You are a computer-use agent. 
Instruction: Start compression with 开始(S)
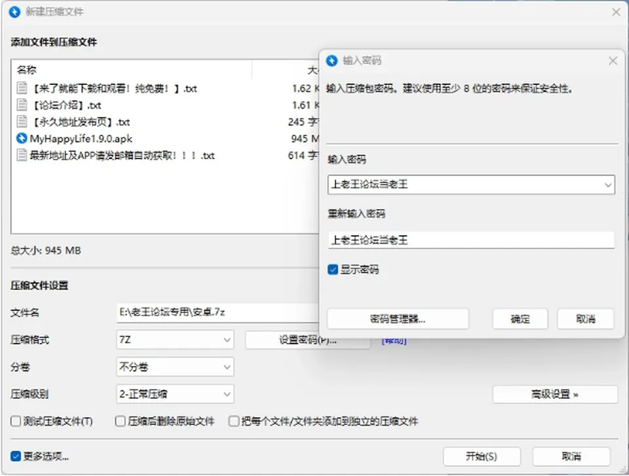[482, 456]
